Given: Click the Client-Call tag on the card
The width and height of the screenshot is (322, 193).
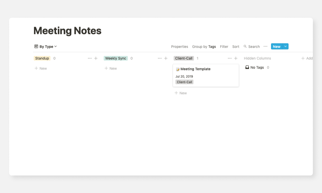Looking at the screenshot, I should pos(184,82).
